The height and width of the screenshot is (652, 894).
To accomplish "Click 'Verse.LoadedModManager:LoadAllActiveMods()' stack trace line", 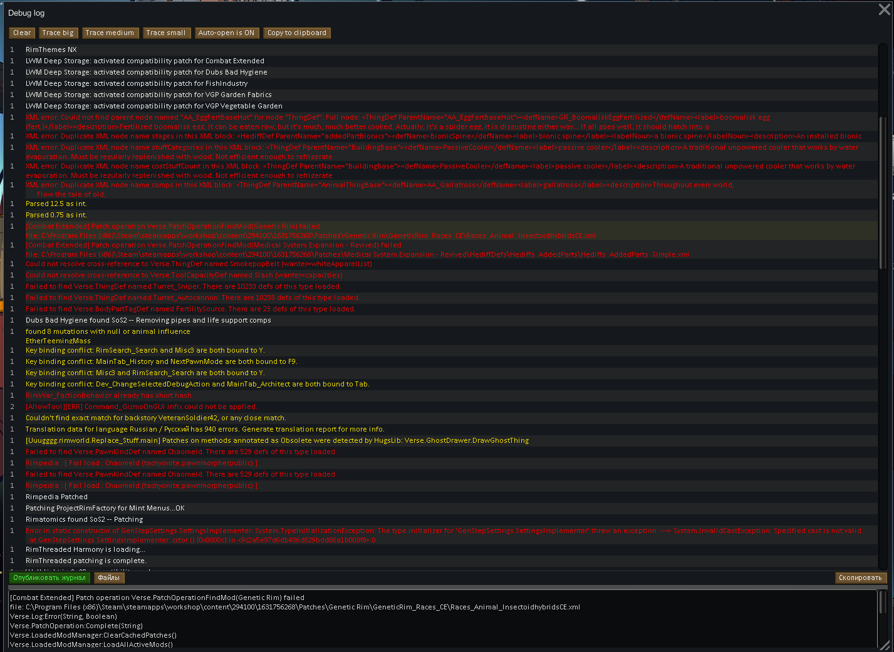I will (91, 645).
